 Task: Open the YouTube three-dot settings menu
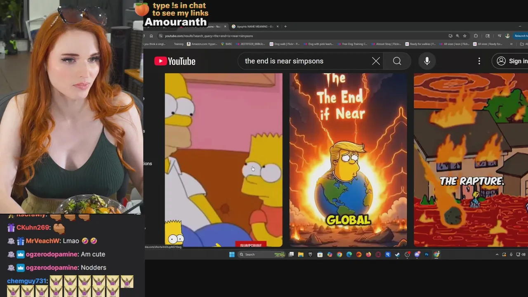click(479, 61)
